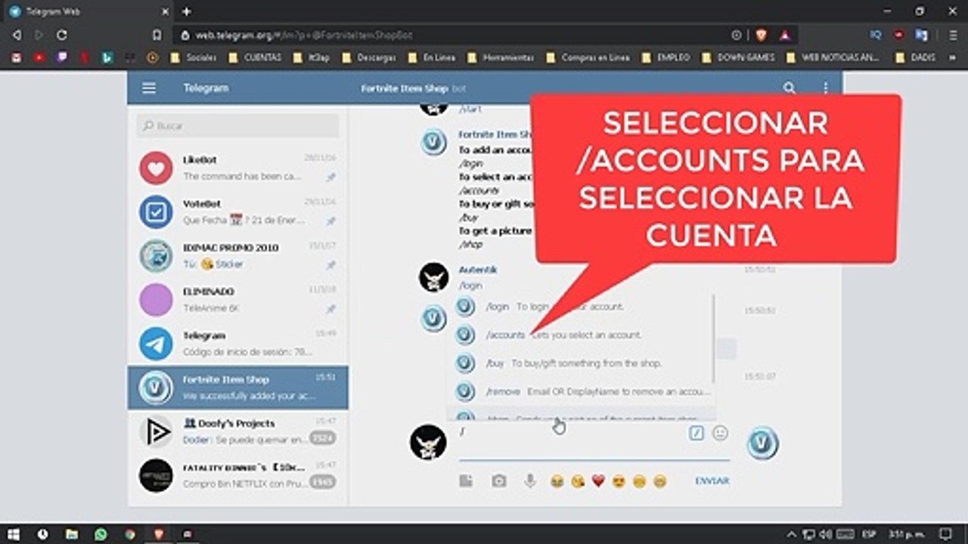This screenshot has width=968, height=544.
Task: Click Fortnite Item Shop title in header
Action: coord(405,88)
